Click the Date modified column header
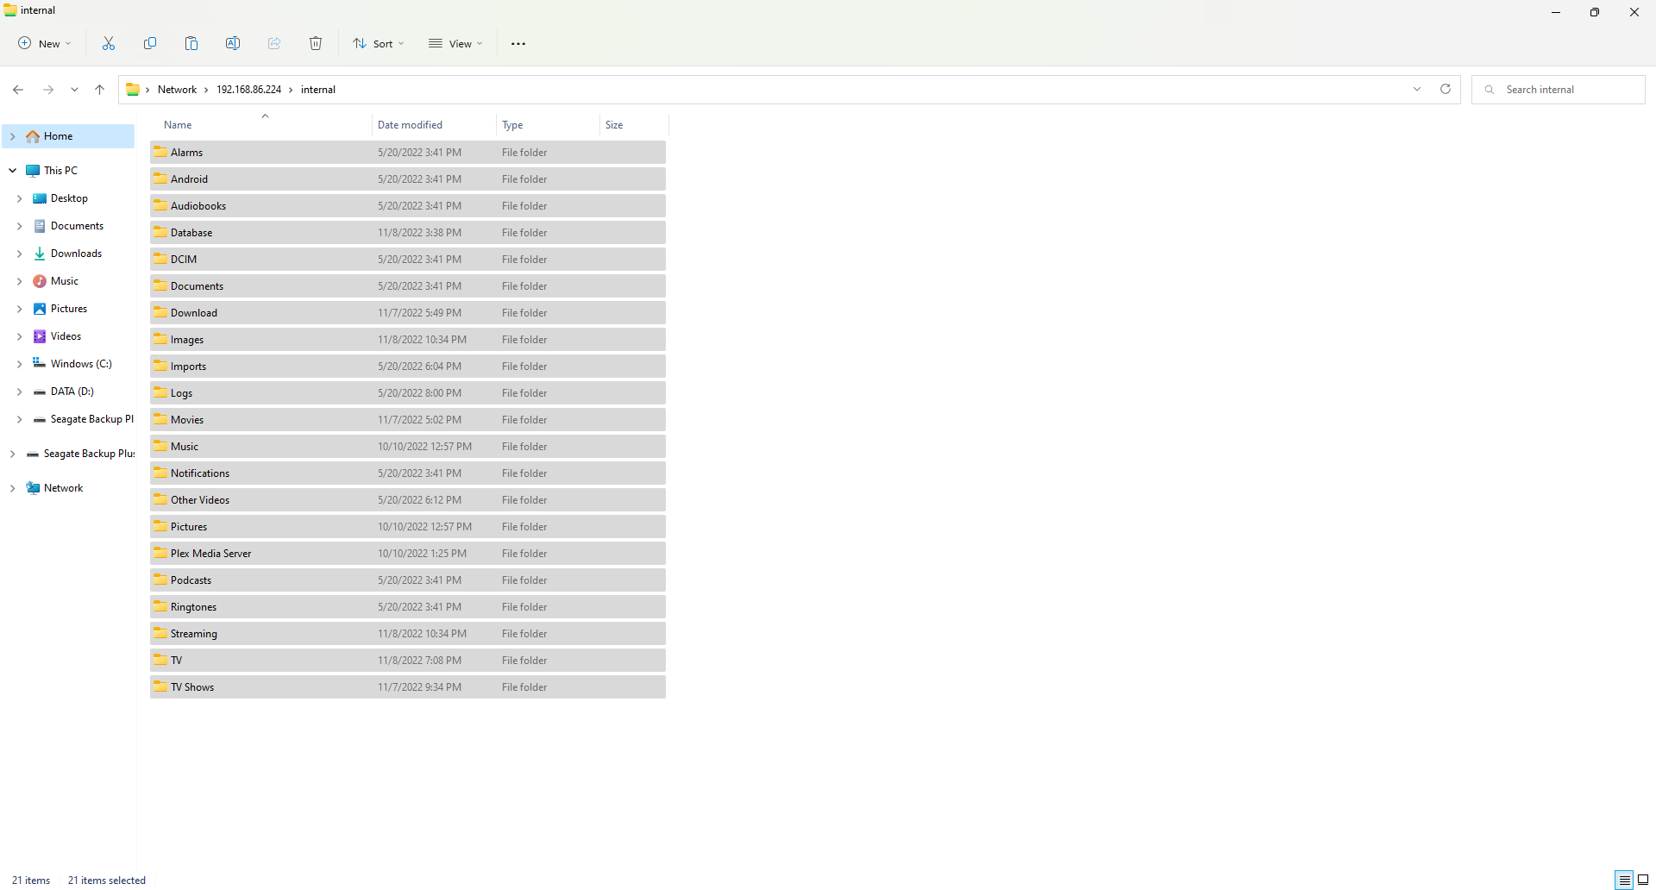1656x890 pixels. [x=410, y=125]
